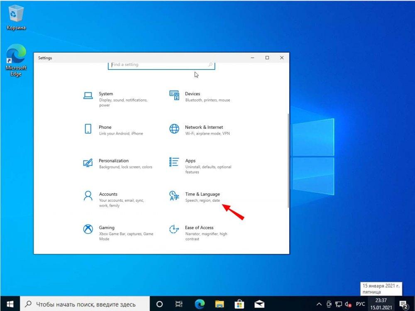Screen dimensions: 415x311
Task: Switch input language via РУС indicator
Action: coord(360,304)
